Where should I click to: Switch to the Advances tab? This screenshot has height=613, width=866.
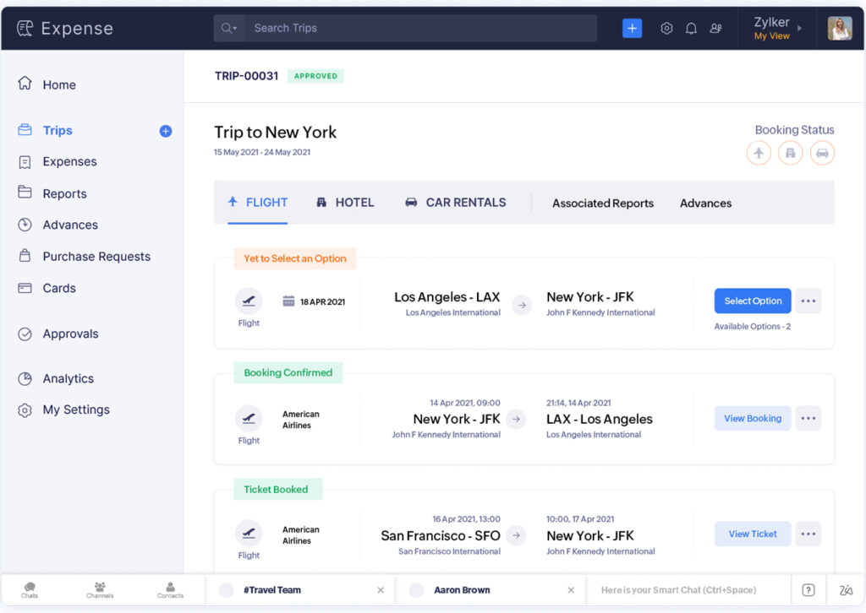pyautogui.click(x=705, y=203)
